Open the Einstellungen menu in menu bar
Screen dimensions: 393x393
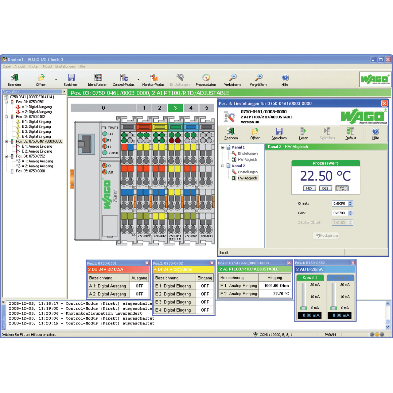(65, 66)
